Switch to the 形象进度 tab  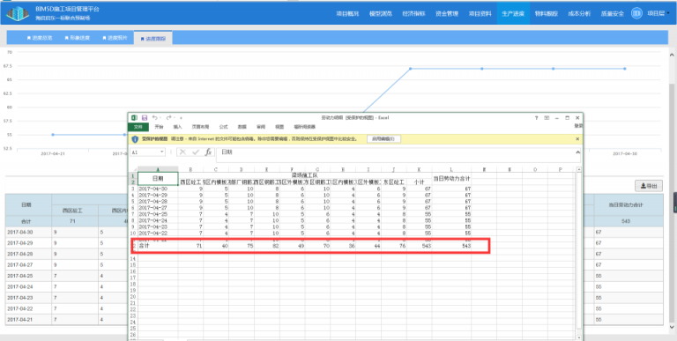coord(78,38)
